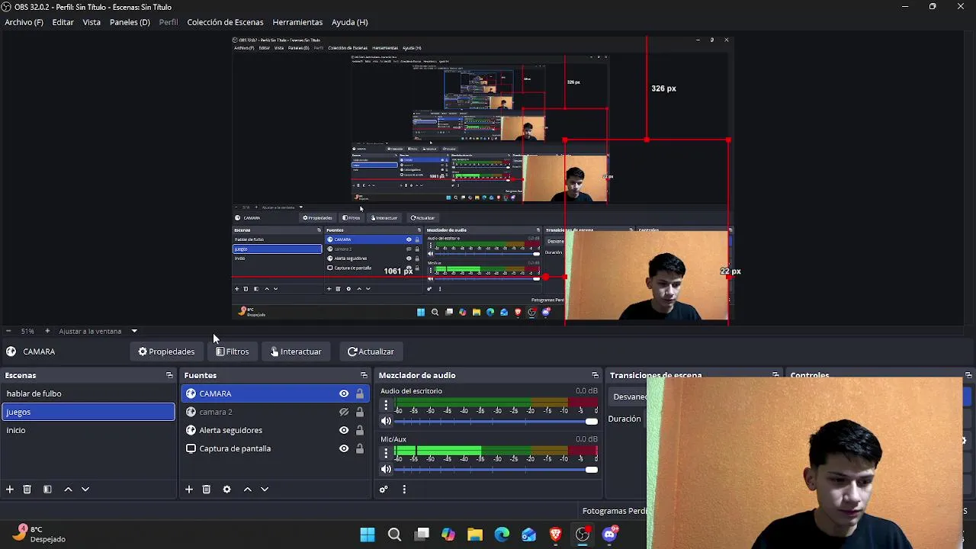Pop out the Escenas dock panel
The image size is (976, 549).
169,375
